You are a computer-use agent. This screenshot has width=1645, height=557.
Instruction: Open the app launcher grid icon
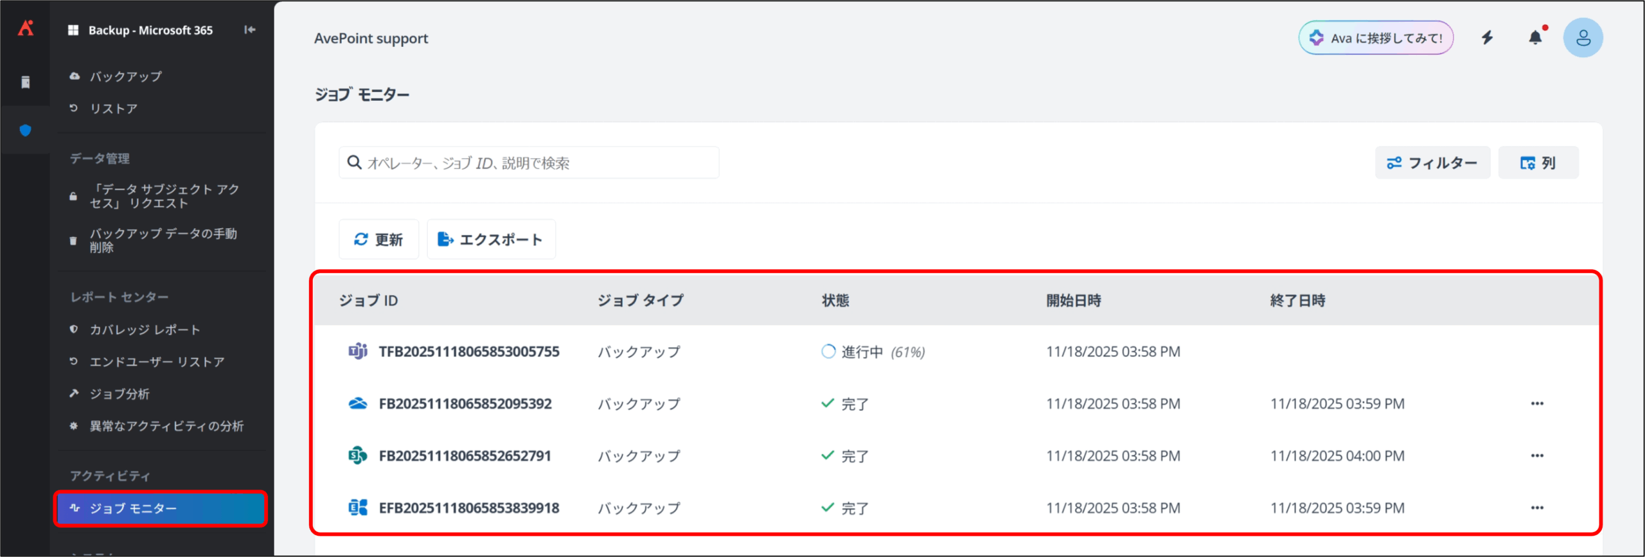[x=73, y=30]
